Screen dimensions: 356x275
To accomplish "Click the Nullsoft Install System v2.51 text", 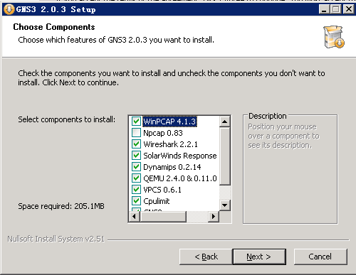I will tap(56, 239).
